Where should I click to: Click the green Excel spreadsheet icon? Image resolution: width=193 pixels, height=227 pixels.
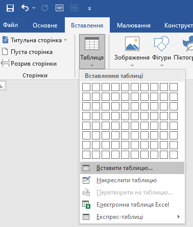click(86, 205)
